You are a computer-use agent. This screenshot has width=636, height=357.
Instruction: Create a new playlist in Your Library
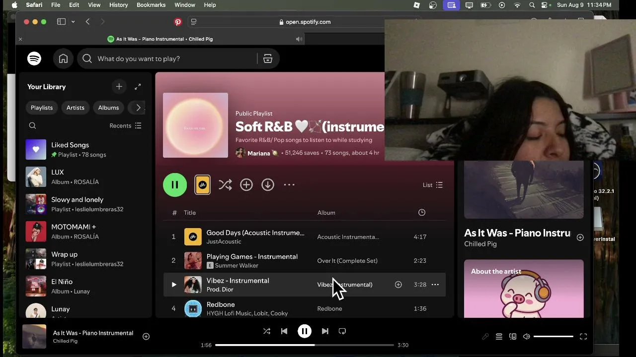point(119,87)
